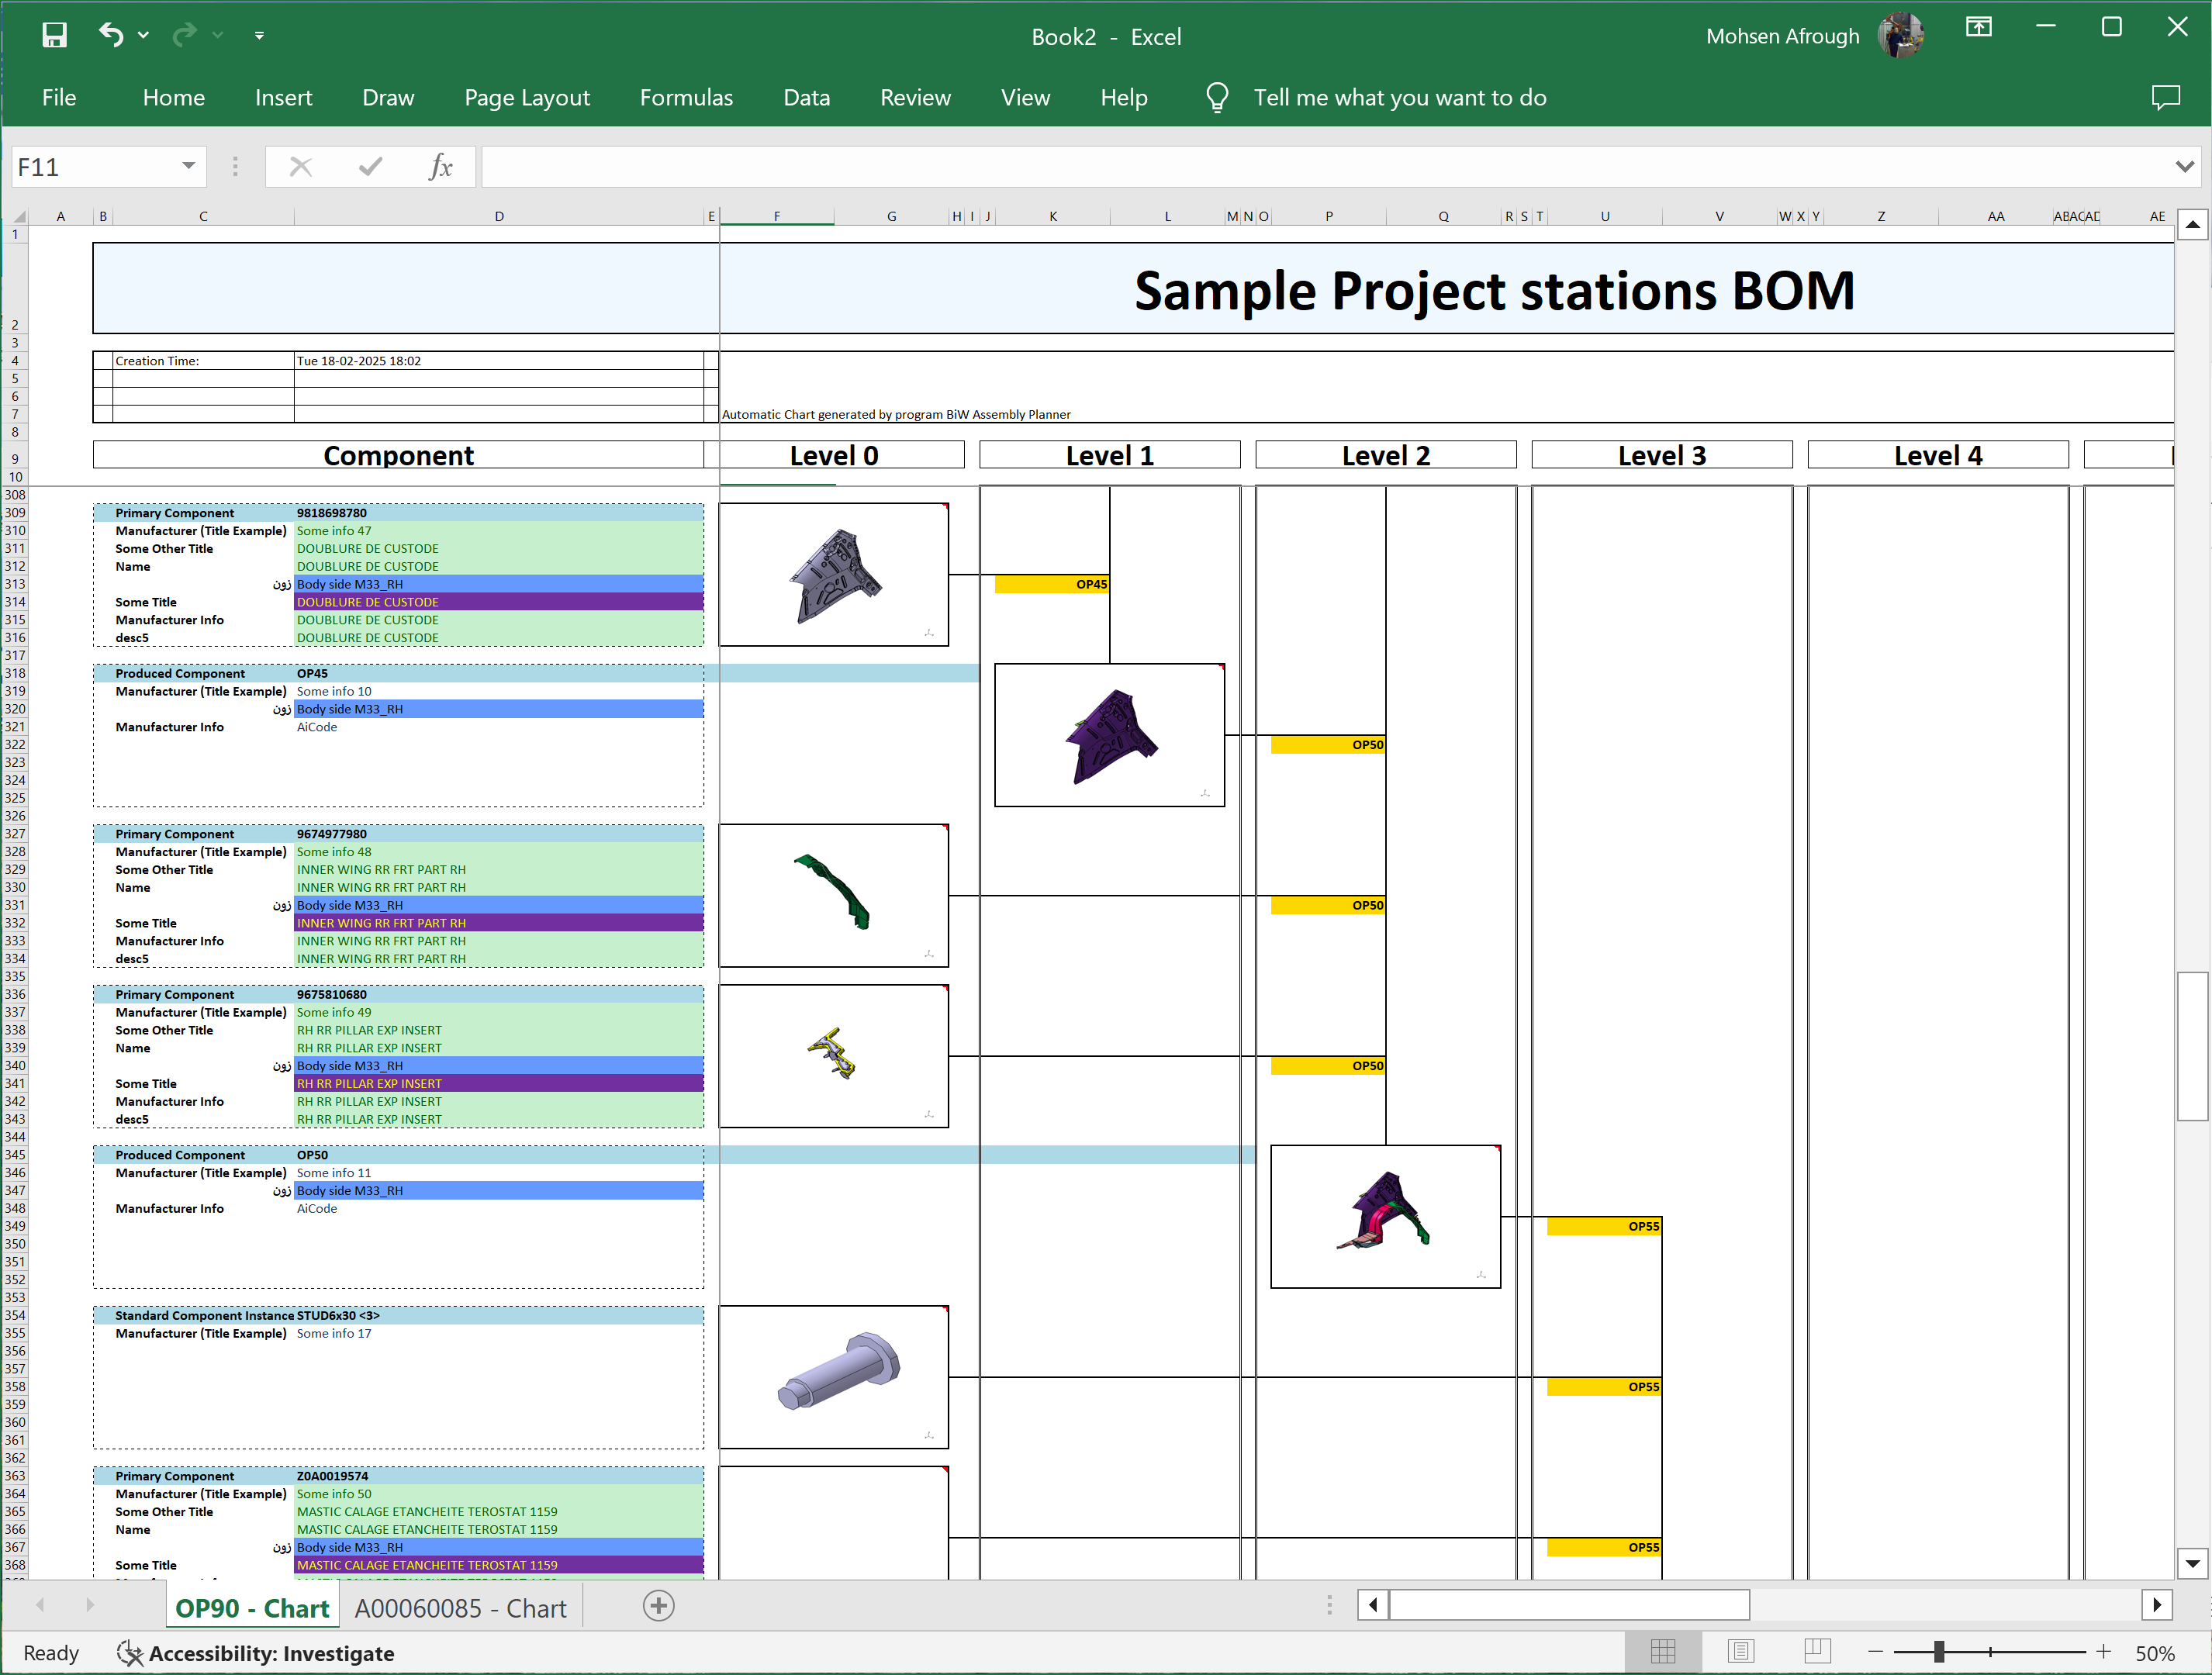Open the Data ribbon tab
The width and height of the screenshot is (2212, 1675).
(x=806, y=97)
